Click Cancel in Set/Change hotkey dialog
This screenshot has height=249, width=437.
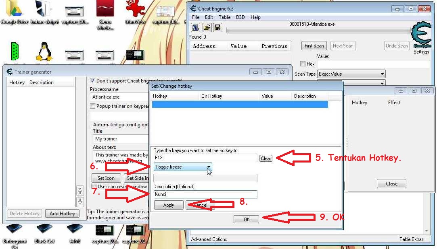pyautogui.click(x=201, y=205)
